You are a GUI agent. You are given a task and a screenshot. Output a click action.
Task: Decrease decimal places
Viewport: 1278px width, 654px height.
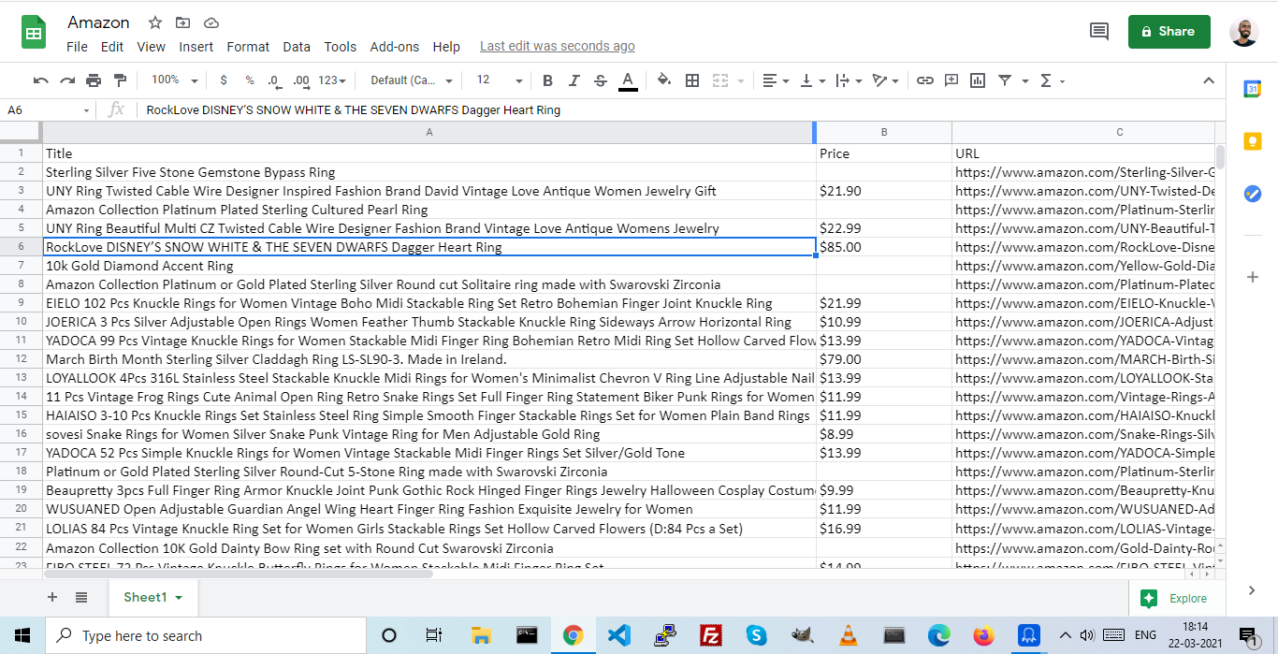(274, 80)
